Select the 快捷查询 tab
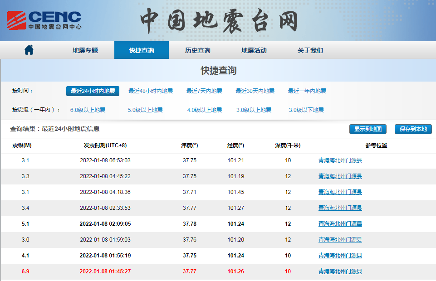The width and height of the screenshot is (436, 281). click(x=142, y=50)
